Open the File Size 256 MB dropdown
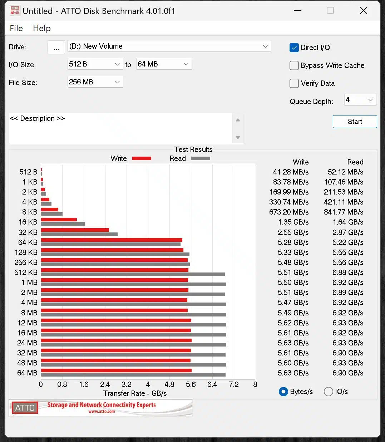The image size is (385, 442). [95, 82]
